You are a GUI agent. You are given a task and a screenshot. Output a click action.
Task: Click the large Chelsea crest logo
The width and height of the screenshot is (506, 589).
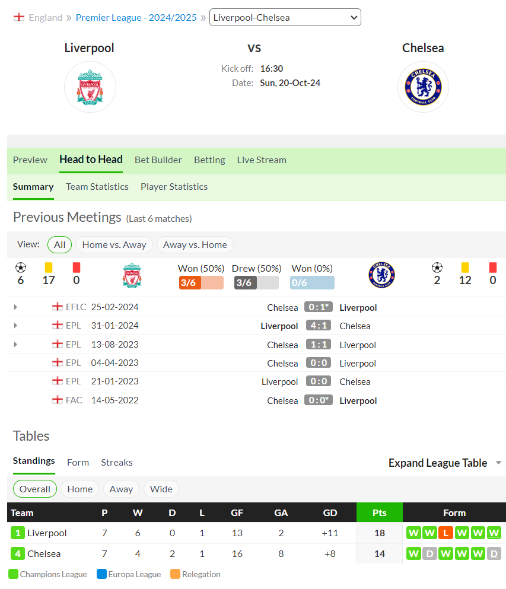423,87
